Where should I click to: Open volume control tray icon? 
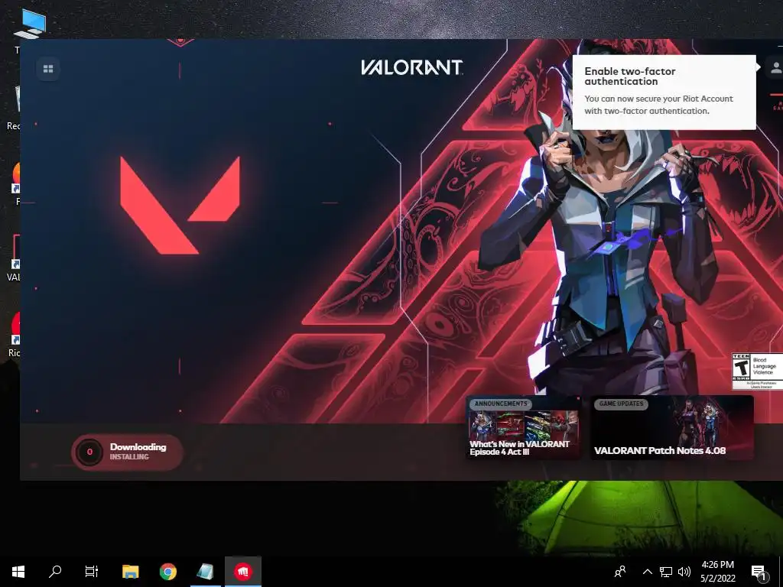[x=684, y=572]
